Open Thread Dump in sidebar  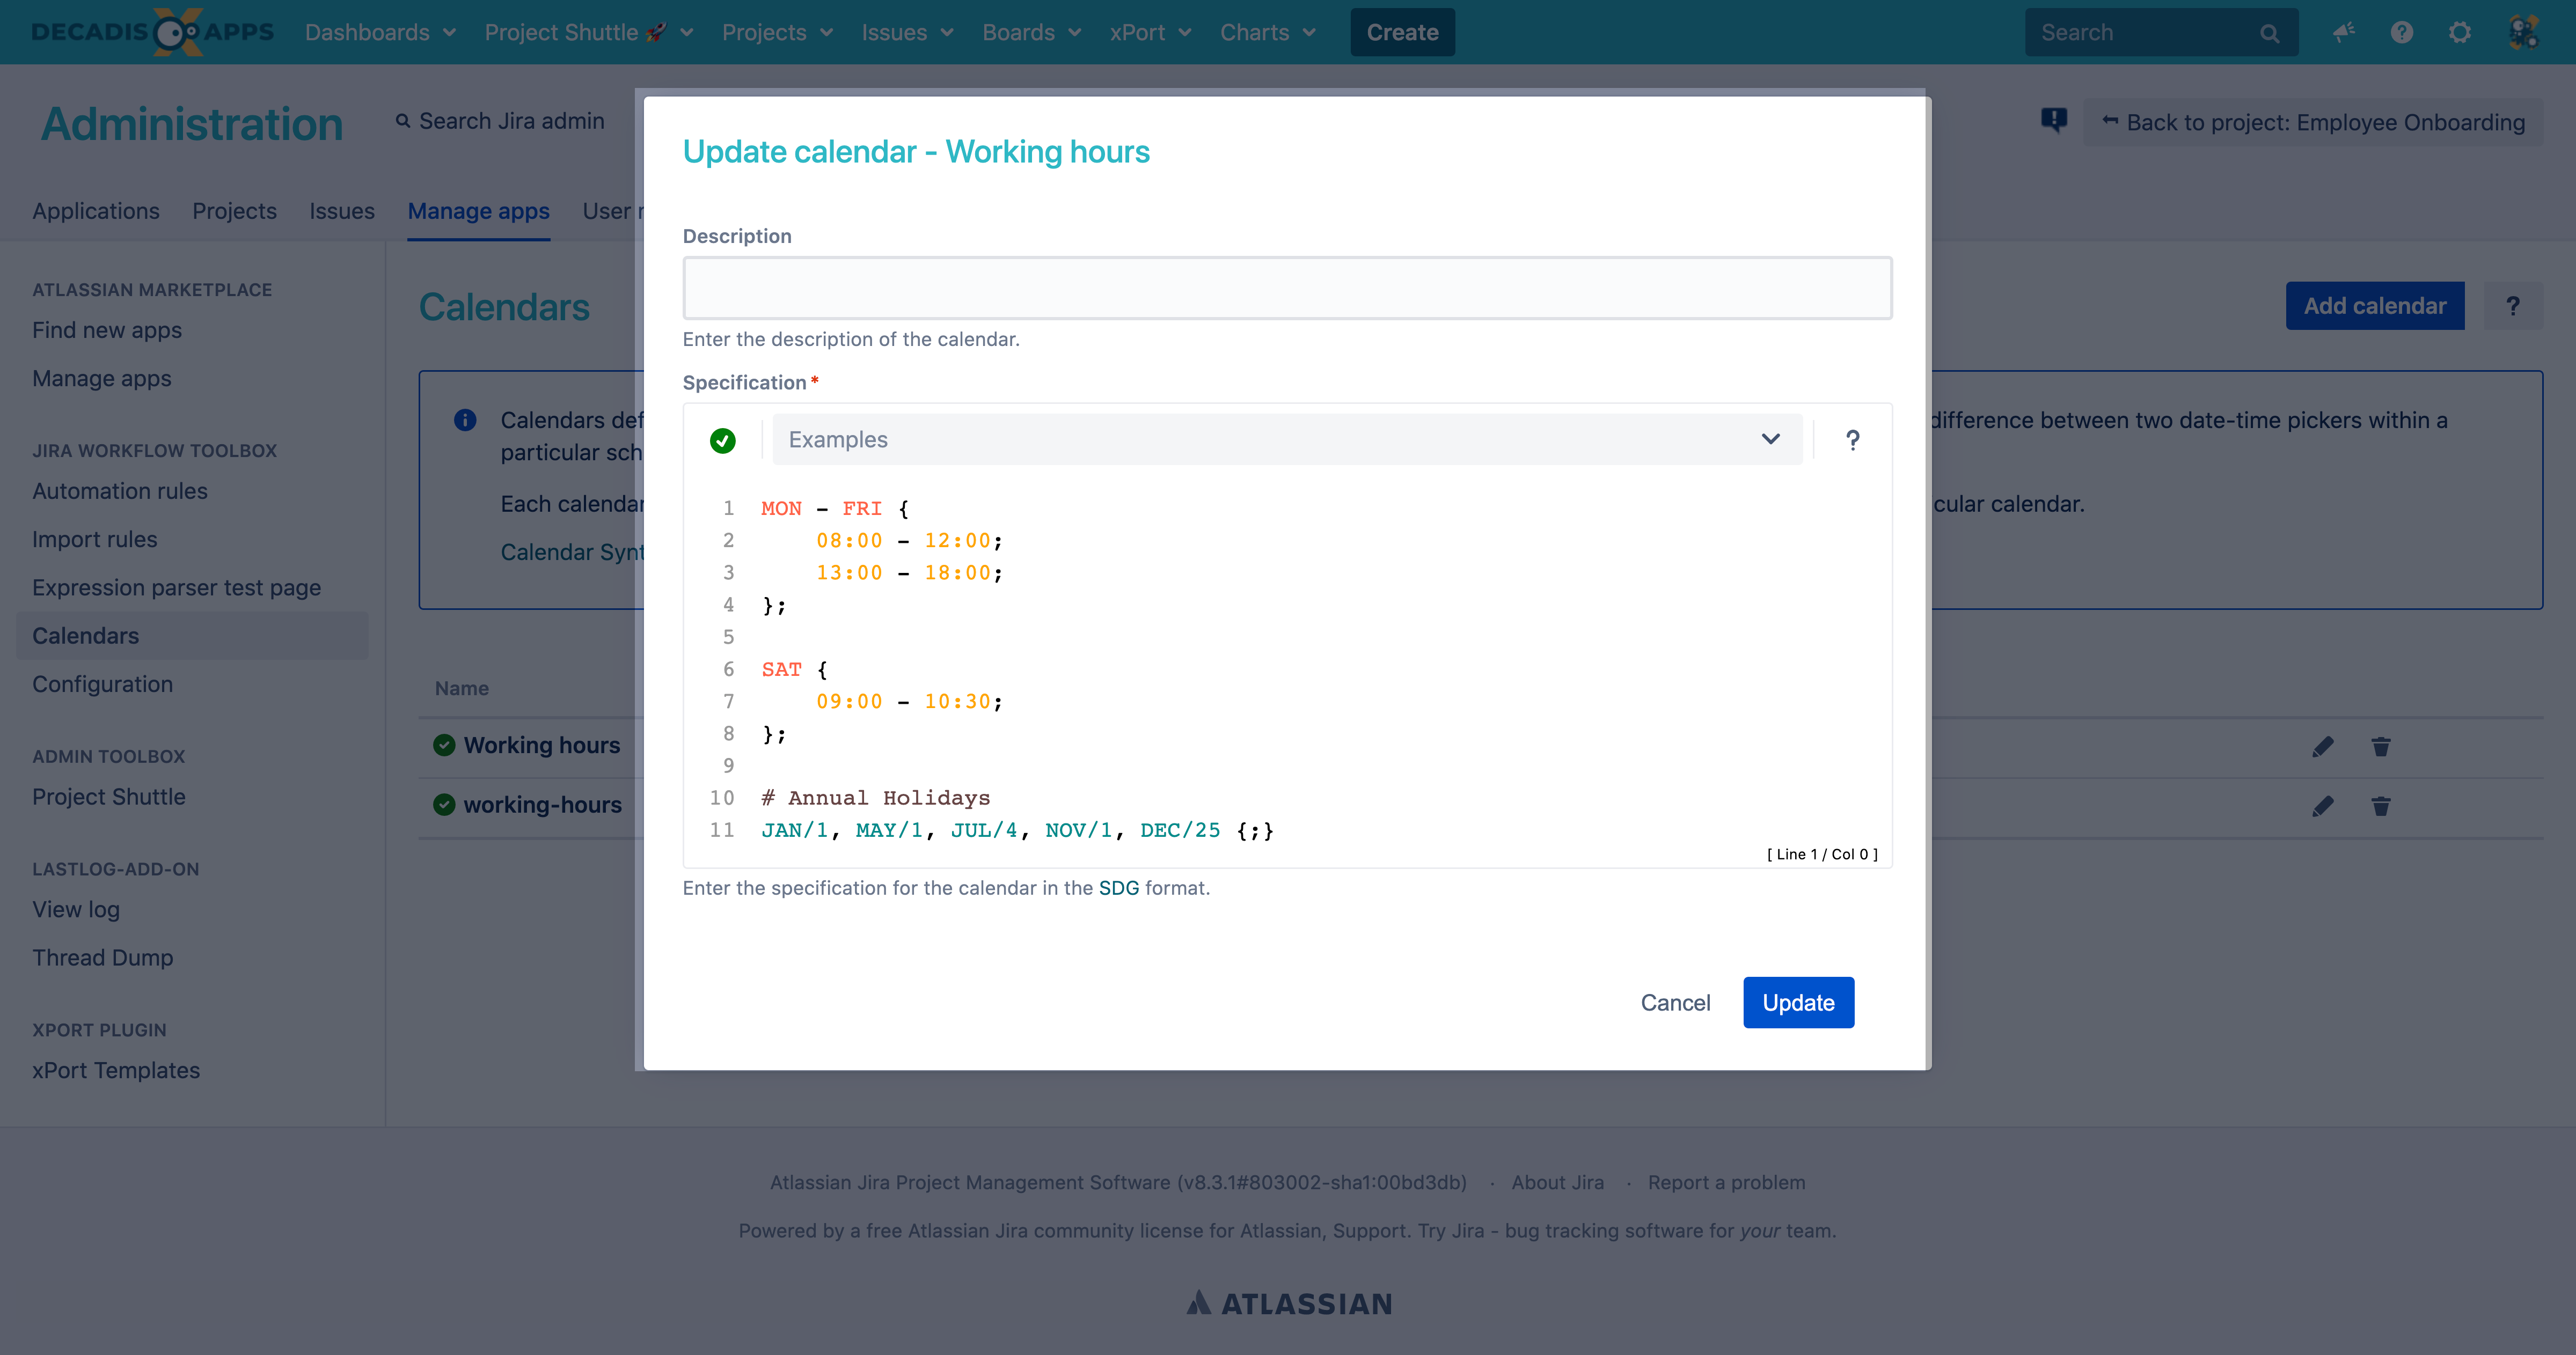pos(103,958)
